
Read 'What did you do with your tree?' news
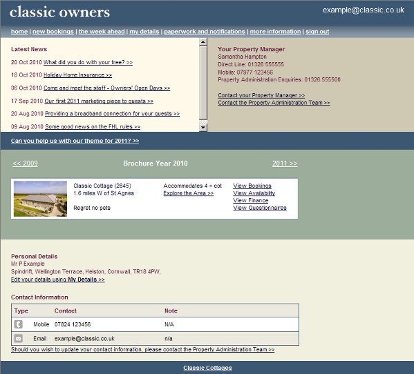click(88, 63)
